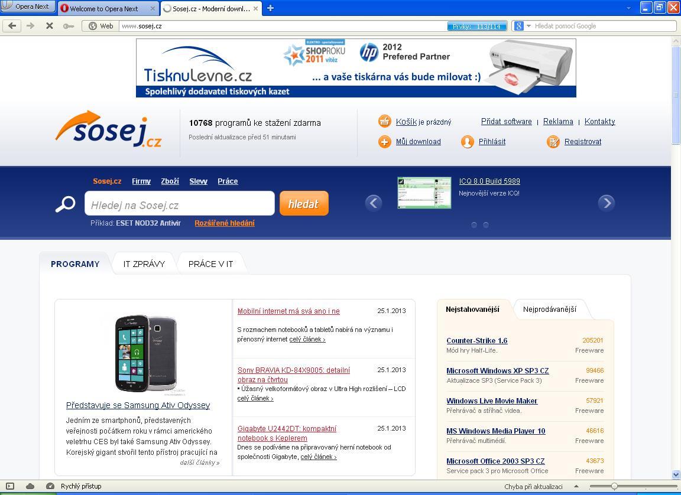Click the magnifying glass search icon

(66, 204)
